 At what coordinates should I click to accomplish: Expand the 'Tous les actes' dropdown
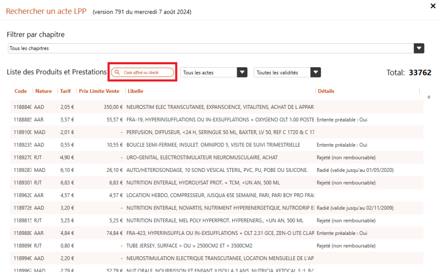point(242,73)
